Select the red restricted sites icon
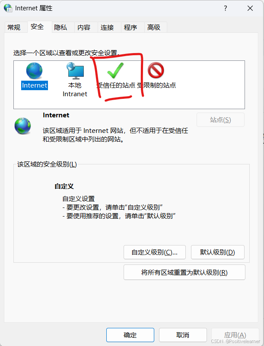264x346 pixels. coord(156,70)
